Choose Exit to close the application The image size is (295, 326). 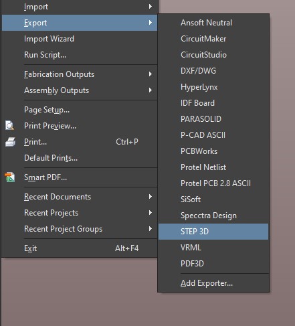point(80,248)
